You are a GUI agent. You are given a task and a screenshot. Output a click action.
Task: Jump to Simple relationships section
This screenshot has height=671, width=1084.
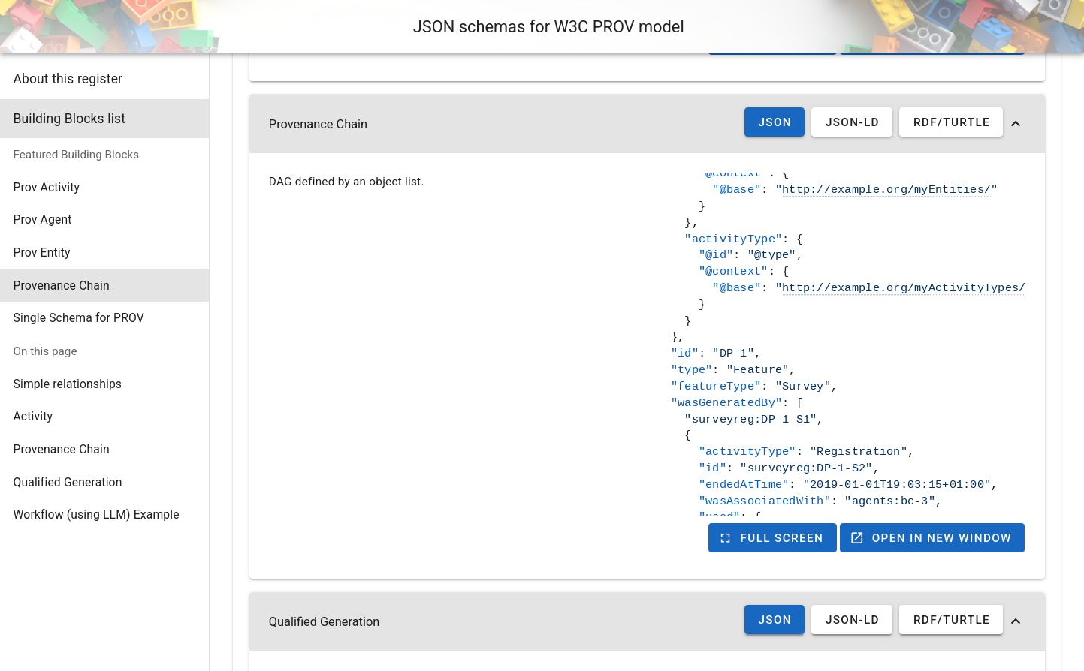(68, 384)
